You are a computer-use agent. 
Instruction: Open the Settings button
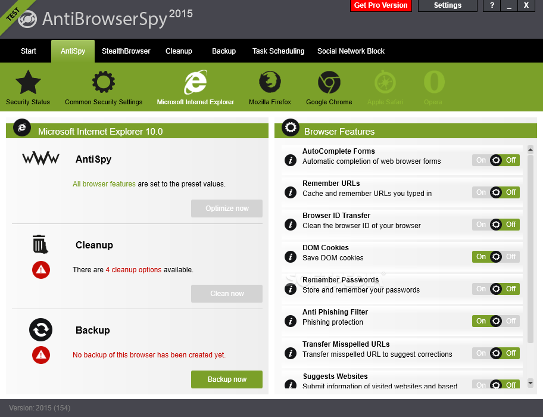[447, 5]
